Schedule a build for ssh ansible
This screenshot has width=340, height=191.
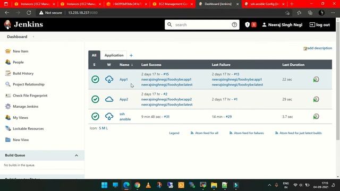pyautogui.click(x=316, y=116)
